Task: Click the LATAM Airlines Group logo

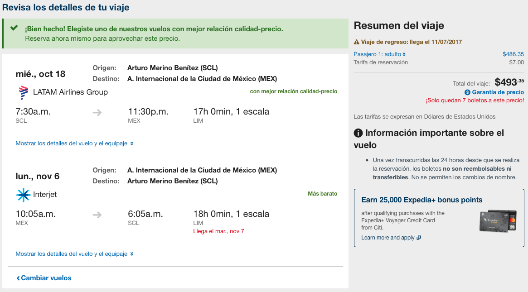Action: [23, 92]
